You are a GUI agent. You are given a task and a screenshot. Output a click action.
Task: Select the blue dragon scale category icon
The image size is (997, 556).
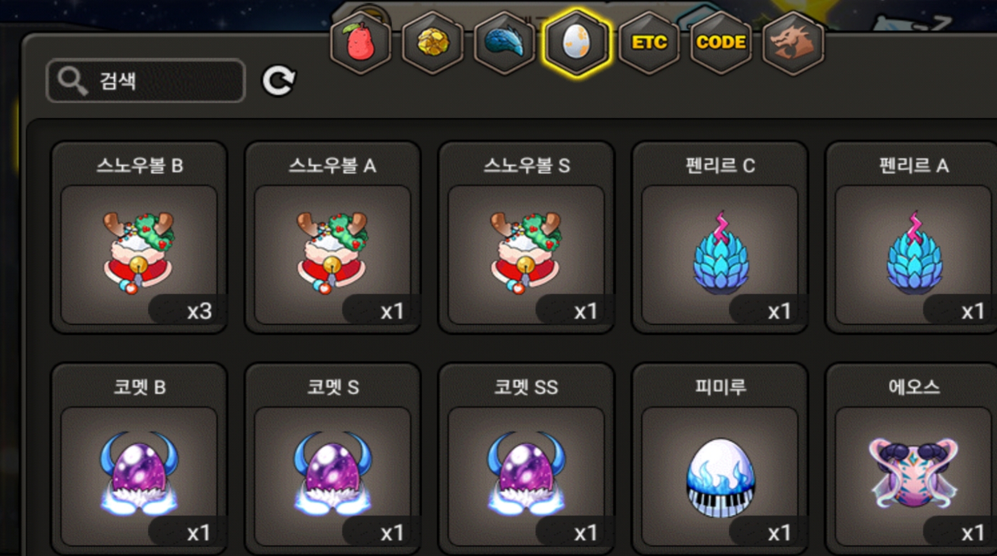(x=504, y=43)
